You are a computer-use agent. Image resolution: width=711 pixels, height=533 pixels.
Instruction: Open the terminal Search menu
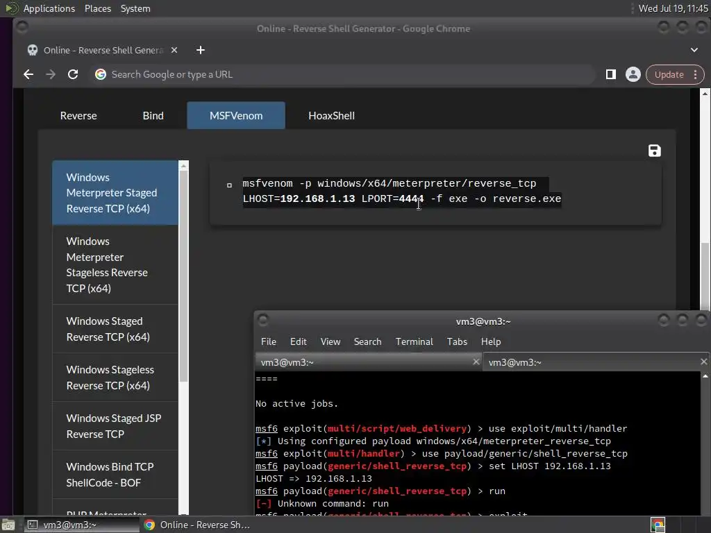[x=367, y=341]
